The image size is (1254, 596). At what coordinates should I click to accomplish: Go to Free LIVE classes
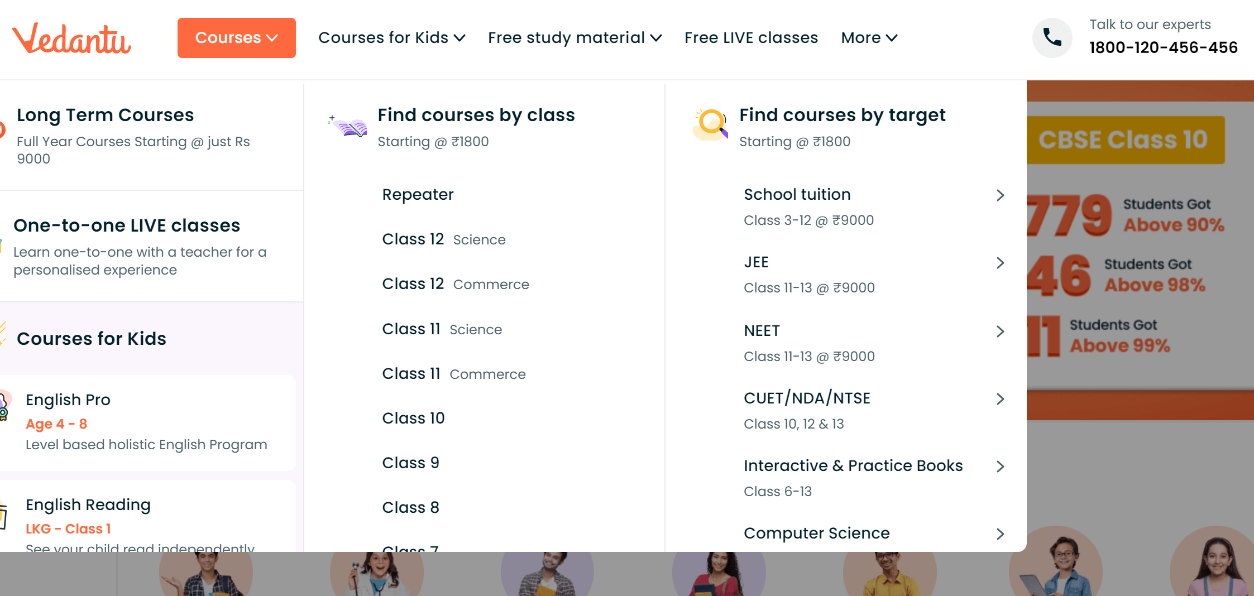click(751, 38)
